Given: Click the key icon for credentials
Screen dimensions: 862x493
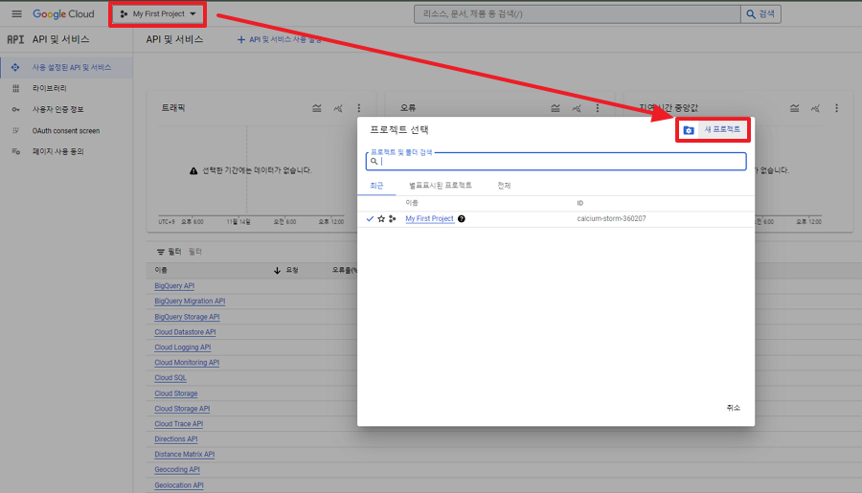Looking at the screenshot, I should click(15, 109).
